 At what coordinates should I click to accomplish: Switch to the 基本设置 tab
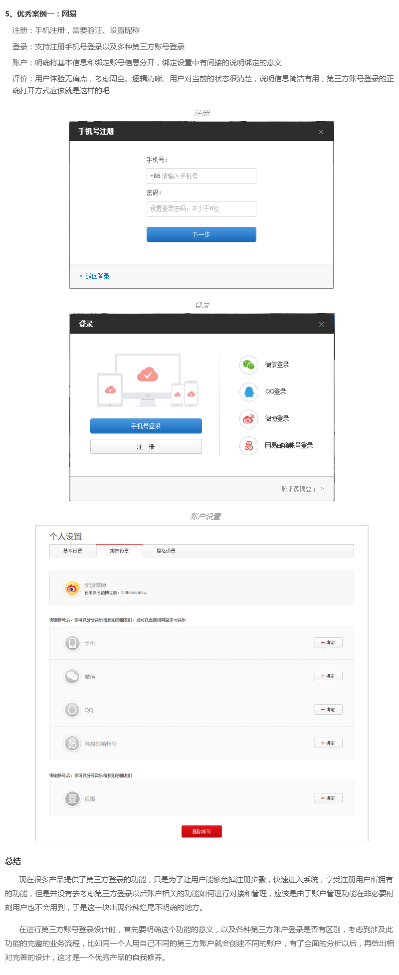click(73, 551)
